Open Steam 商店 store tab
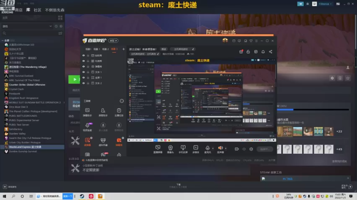 pos(19,10)
